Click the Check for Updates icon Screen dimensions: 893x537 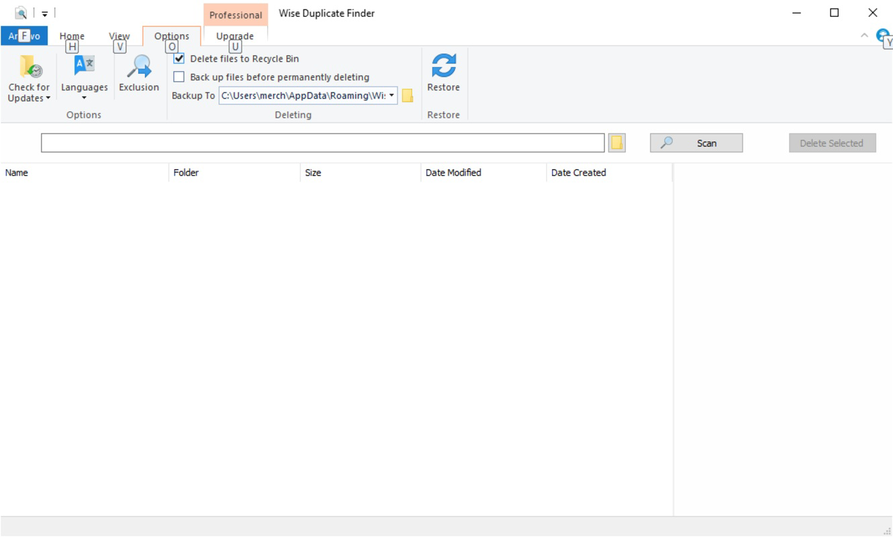tap(30, 66)
